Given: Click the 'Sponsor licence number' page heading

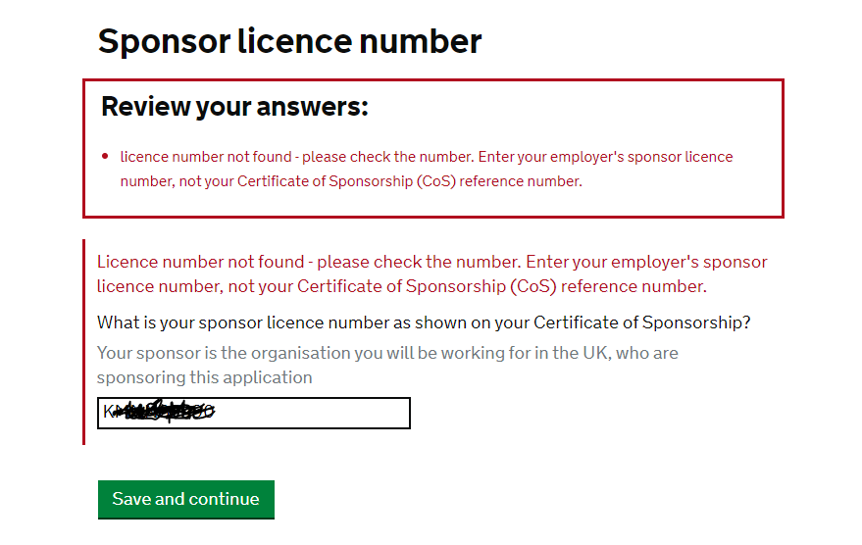Looking at the screenshot, I should pos(289,41).
